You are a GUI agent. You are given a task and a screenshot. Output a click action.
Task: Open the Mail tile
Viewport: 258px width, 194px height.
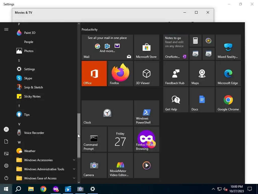[x=107, y=47]
